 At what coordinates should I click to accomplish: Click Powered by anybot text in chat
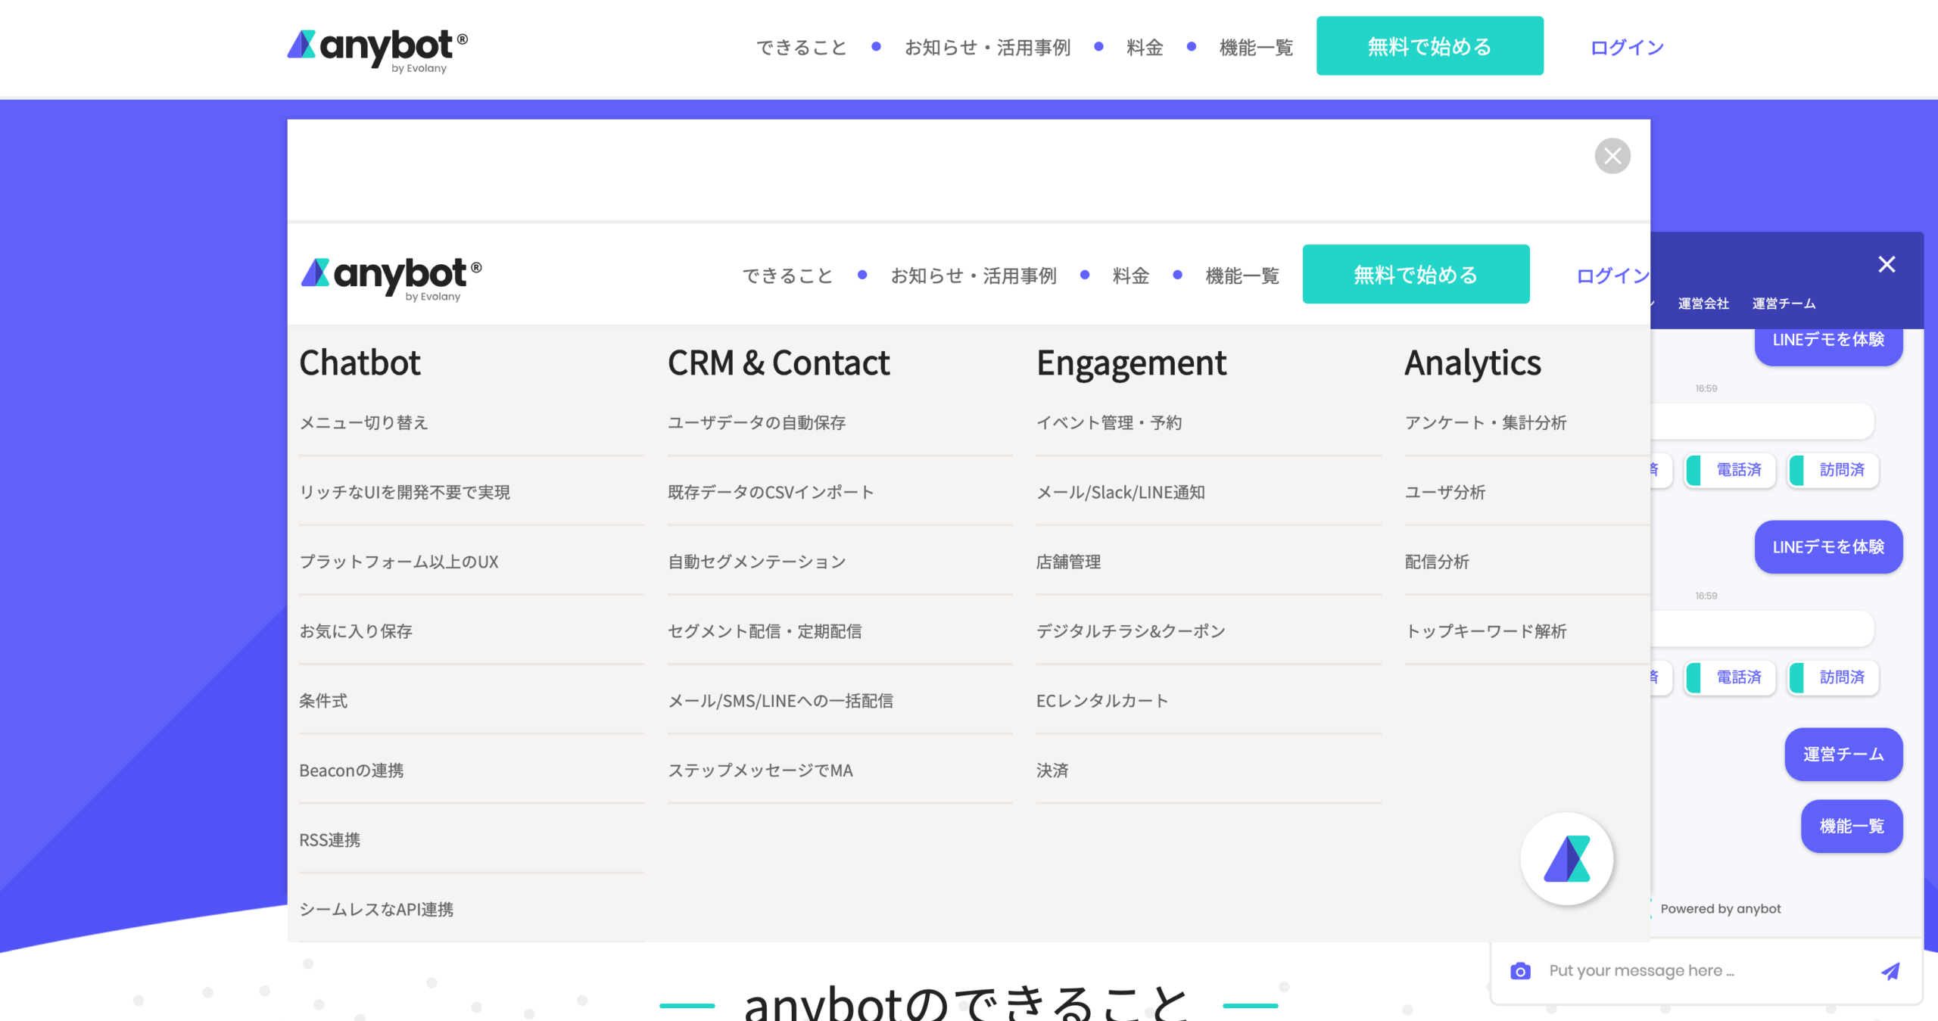[1720, 909]
